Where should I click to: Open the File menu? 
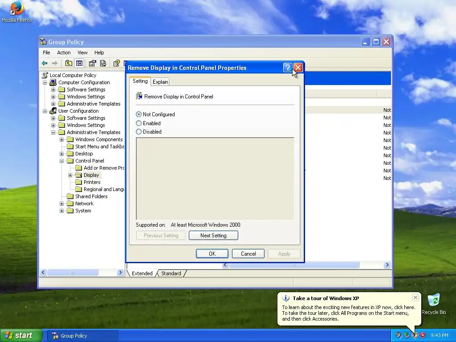[x=46, y=53]
